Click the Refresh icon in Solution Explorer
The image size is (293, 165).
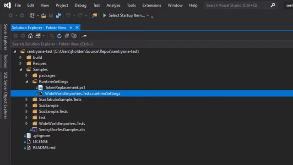(x=59, y=36)
